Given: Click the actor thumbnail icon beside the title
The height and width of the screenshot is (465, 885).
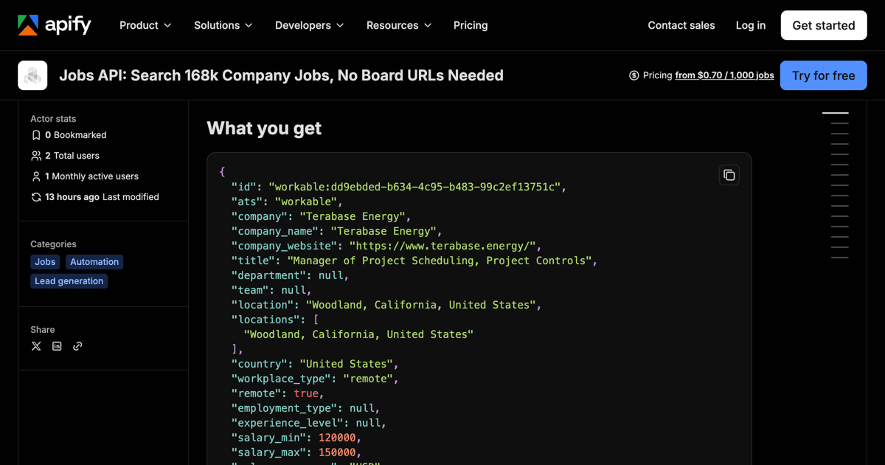Looking at the screenshot, I should pyautogui.click(x=32, y=75).
